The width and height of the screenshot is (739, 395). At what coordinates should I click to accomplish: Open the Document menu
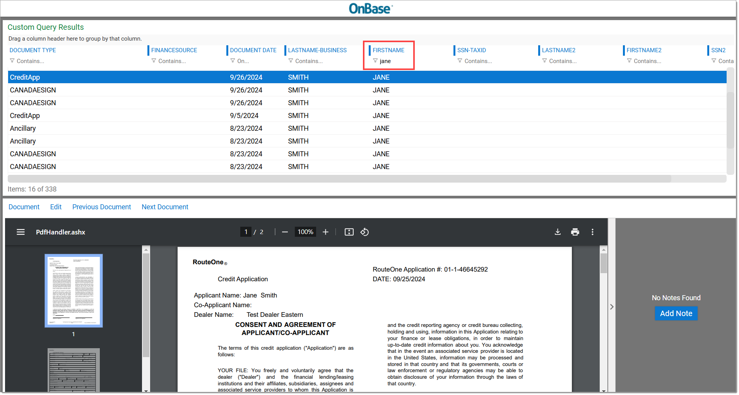pyautogui.click(x=24, y=207)
